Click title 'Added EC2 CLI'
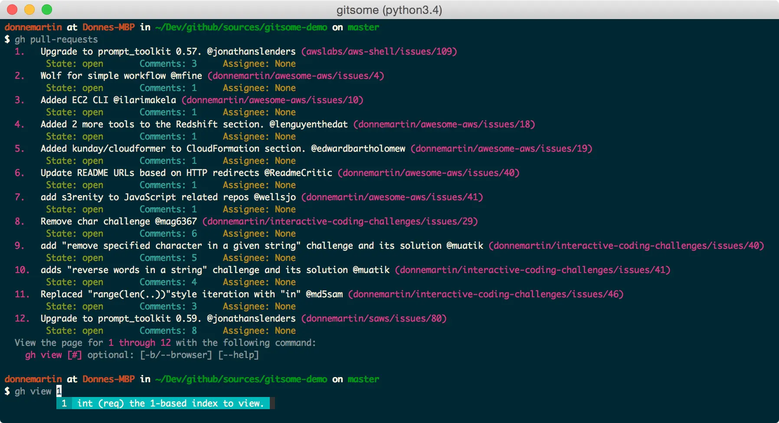The image size is (779, 423). click(x=75, y=100)
